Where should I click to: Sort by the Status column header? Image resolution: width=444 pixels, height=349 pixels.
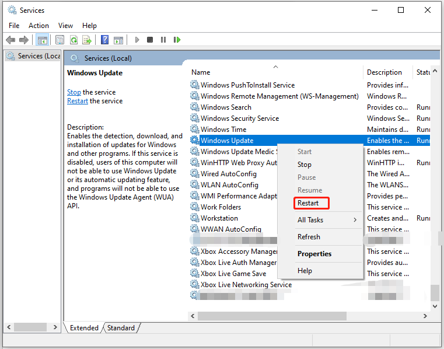pyautogui.click(x=422, y=72)
